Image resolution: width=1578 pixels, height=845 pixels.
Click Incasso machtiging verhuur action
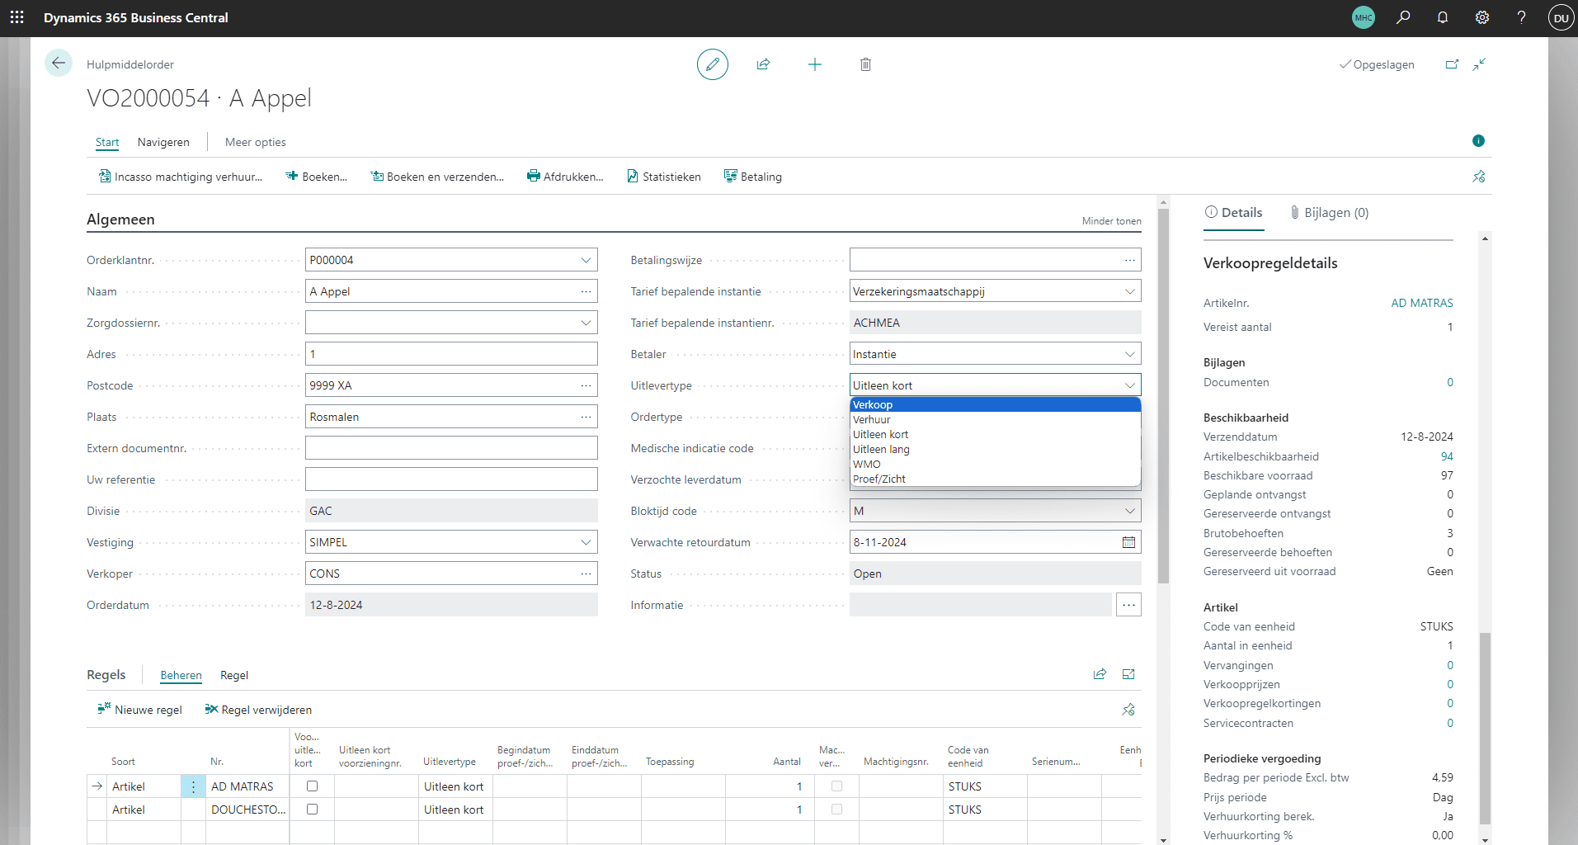180,177
